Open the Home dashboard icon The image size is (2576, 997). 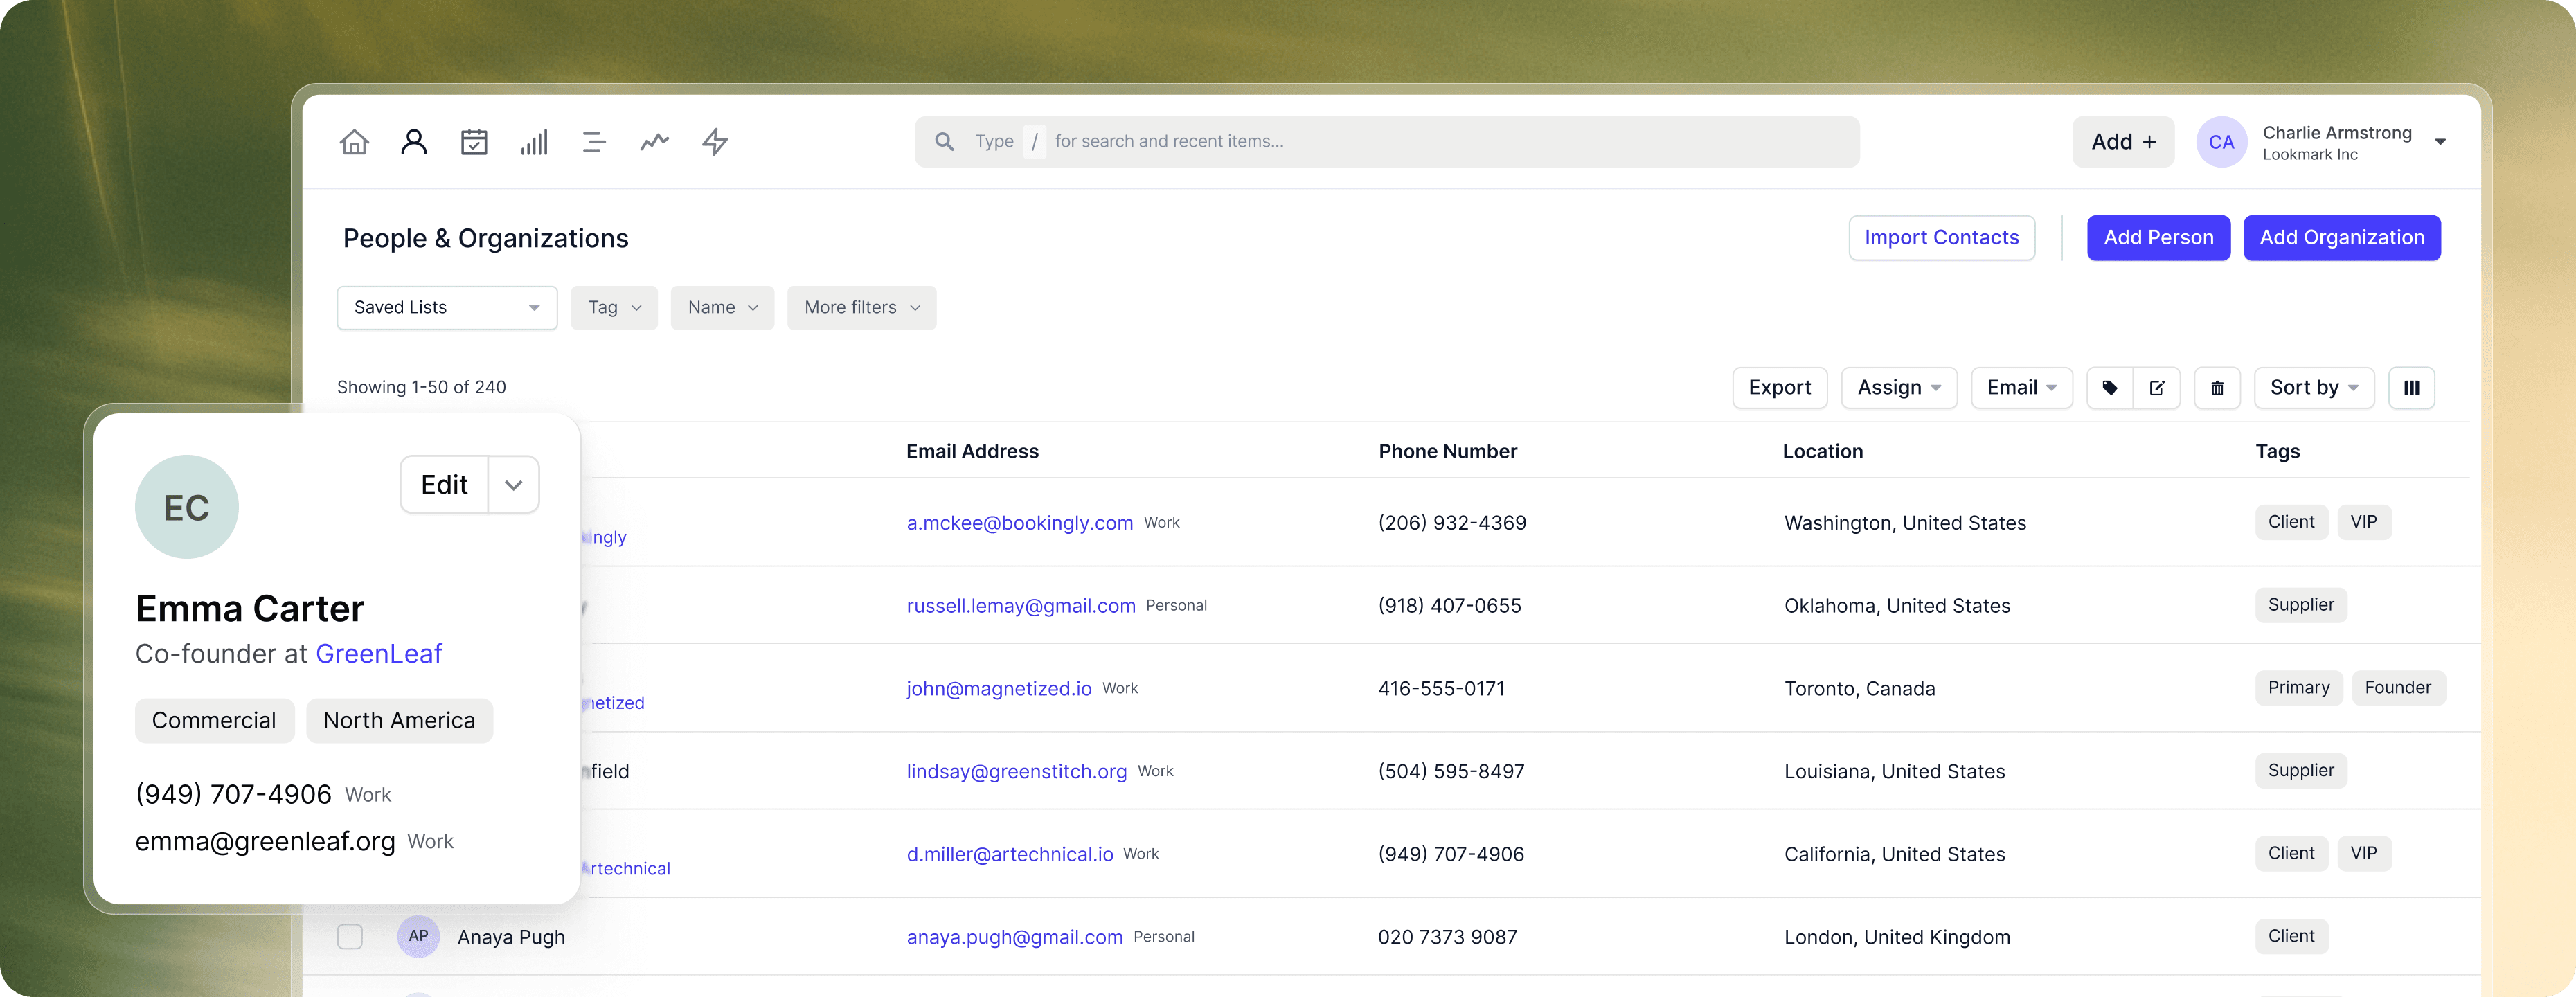354,142
